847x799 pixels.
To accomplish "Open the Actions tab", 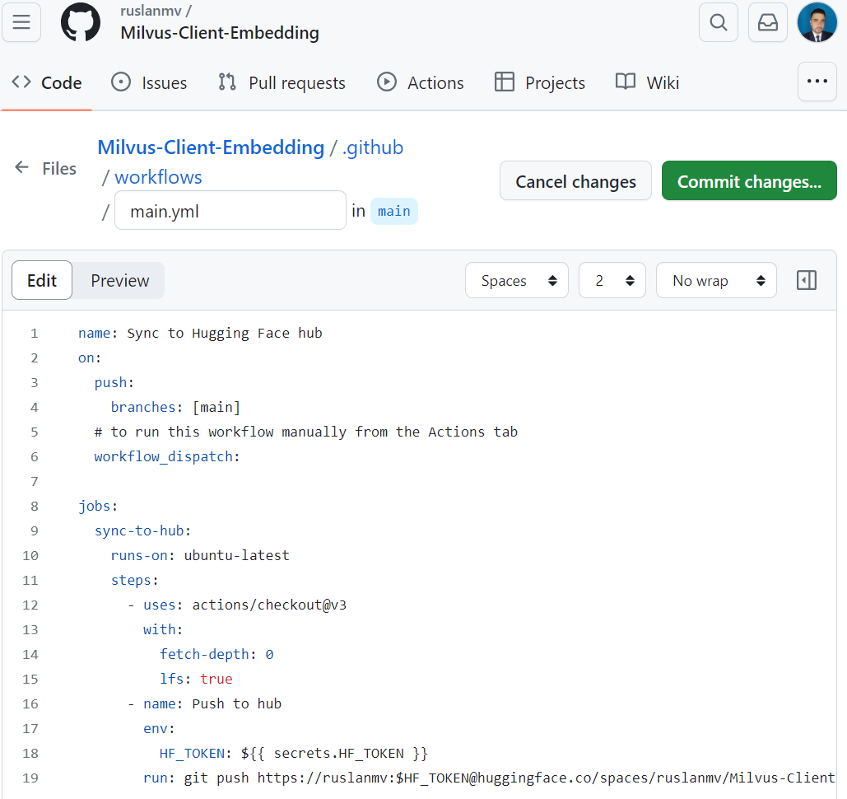I will (421, 82).
